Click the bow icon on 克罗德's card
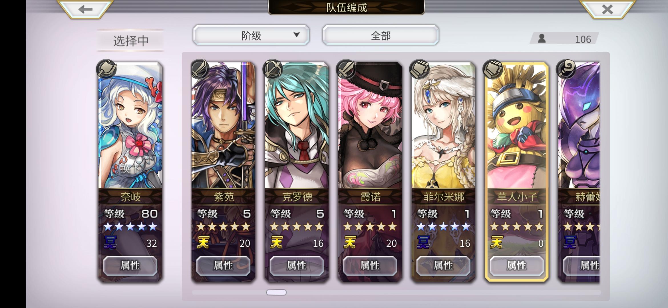The width and height of the screenshot is (668, 308). (x=273, y=69)
